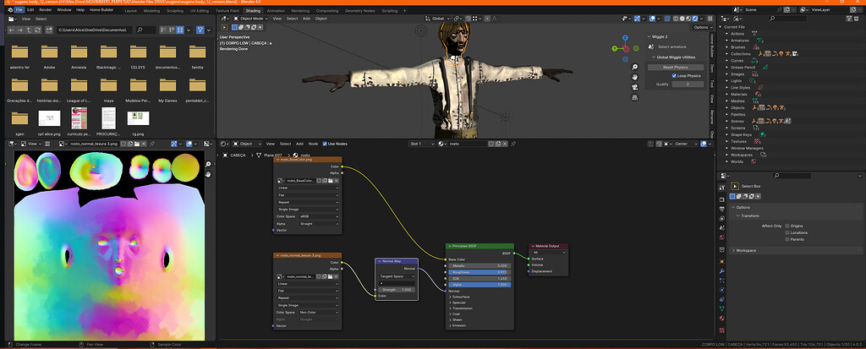Enable Affect Only Origins checkbox
Viewport: 866px width, 349px height.
click(787, 226)
